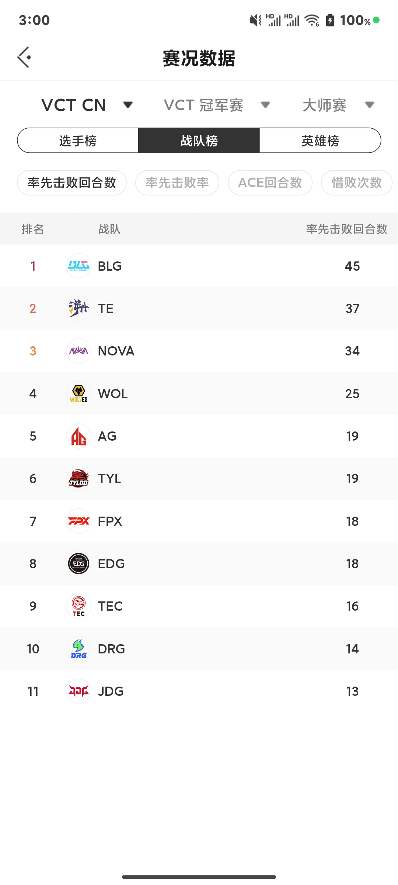This screenshot has height=885, width=398.
Task: Select the NOVA team logo
Action: pyautogui.click(x=78, y=351)
